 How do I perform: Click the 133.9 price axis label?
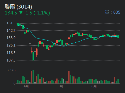pos(11,38)
